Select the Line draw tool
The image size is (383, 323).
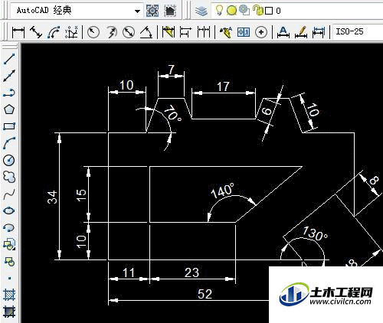tap(9, 59)
